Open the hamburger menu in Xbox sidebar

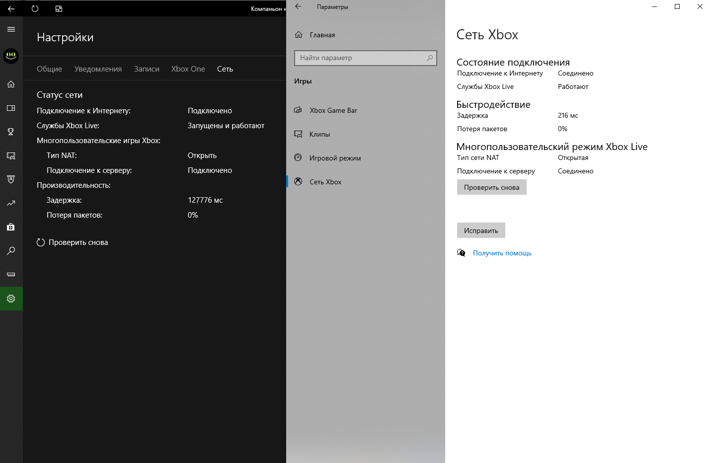[x=11, y=29]
